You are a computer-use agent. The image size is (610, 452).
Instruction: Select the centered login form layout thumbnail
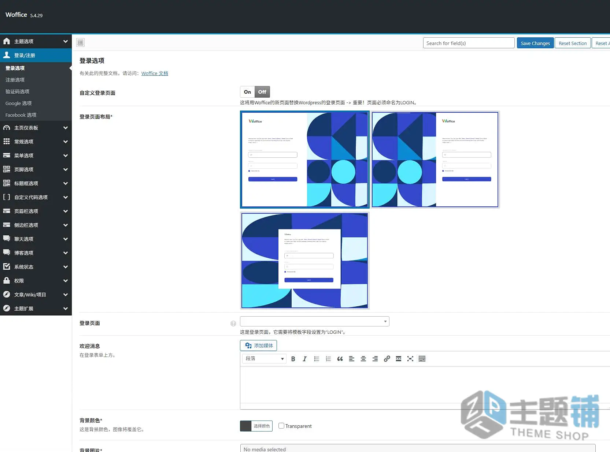tap(305, 261)
